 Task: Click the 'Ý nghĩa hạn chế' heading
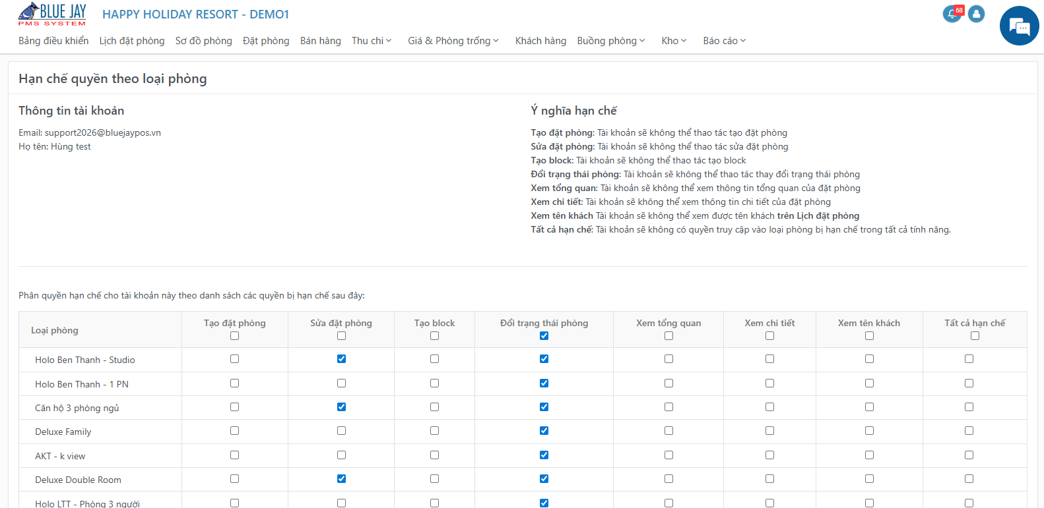(574, 111)
